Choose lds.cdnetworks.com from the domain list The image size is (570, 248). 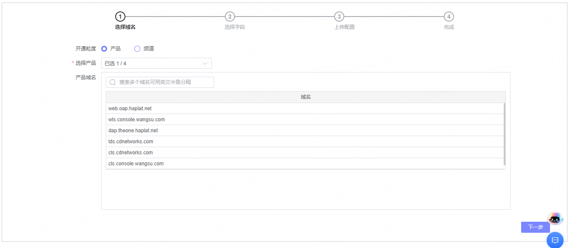(x=130, y=142)
